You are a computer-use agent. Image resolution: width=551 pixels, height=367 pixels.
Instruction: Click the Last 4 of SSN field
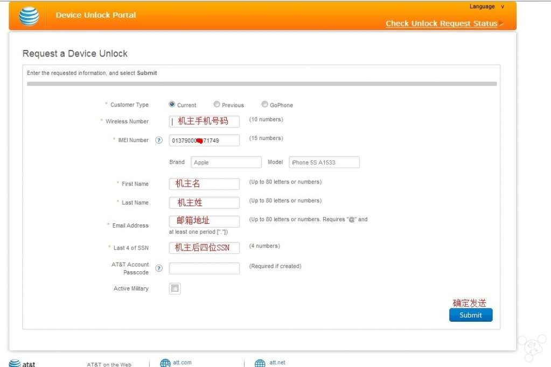(204, 248)
